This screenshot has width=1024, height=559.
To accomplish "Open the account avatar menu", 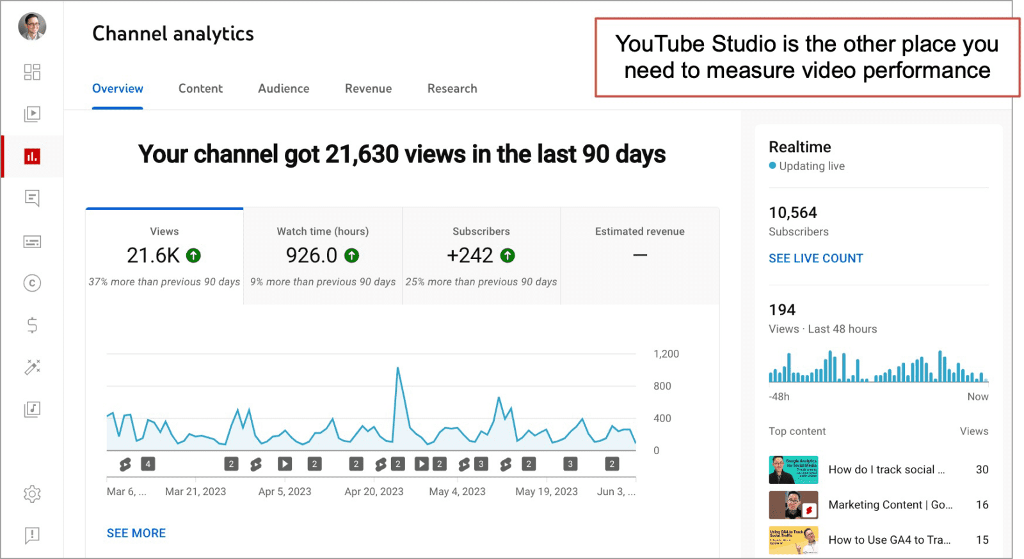I will 32,26.
